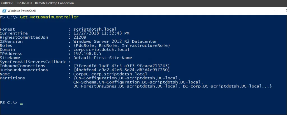
Task: Click the Windows PowerShell window title text
Action: 22,11
